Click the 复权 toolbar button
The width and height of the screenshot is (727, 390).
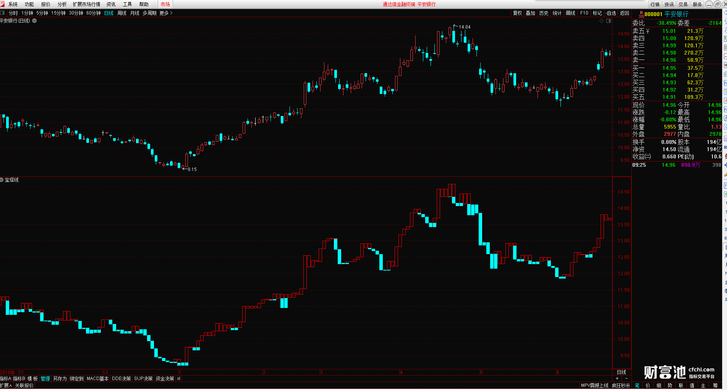point(517,13)
